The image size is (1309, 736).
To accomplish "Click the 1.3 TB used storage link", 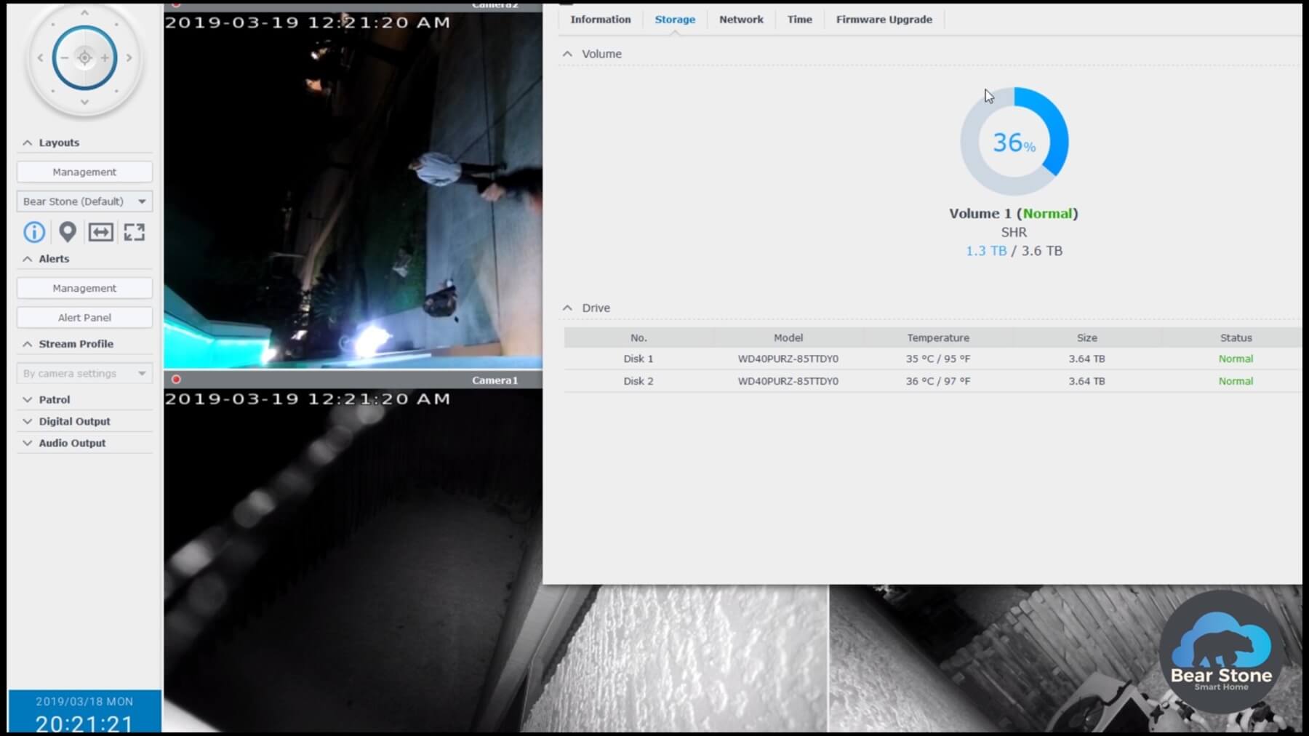I will point(985,250).
